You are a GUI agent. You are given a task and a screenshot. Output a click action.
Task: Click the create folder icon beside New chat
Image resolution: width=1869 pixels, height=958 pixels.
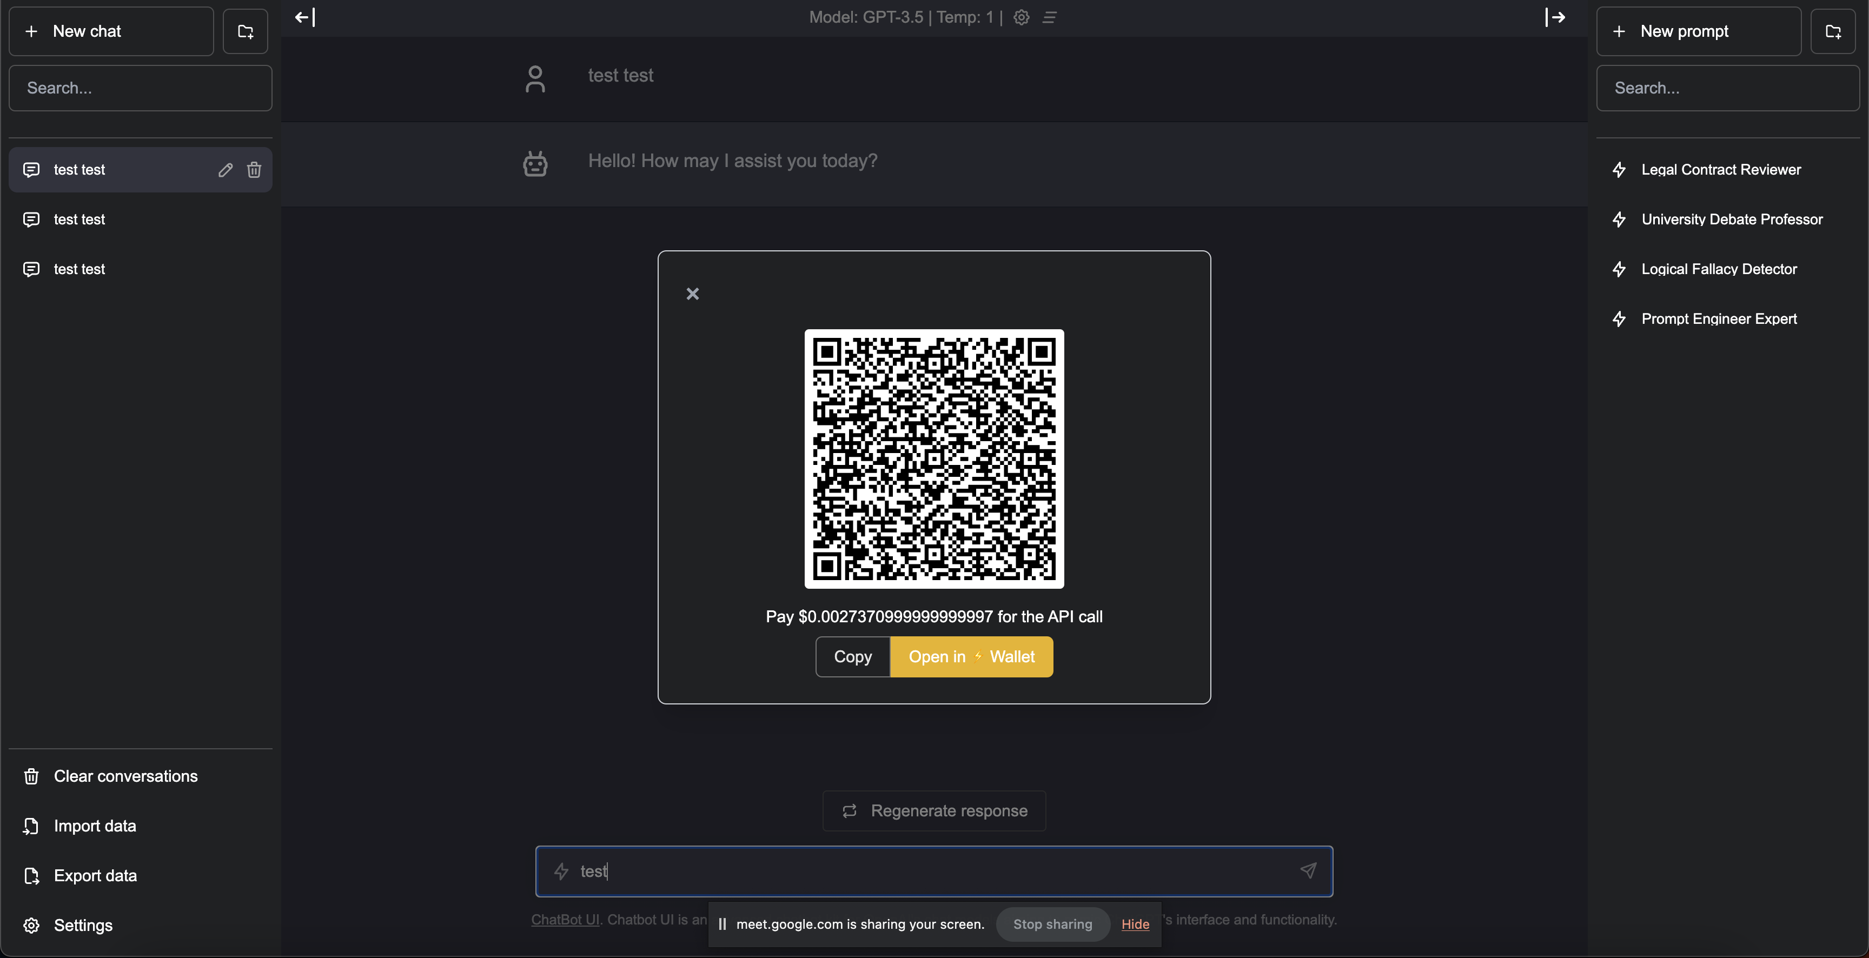(245, 31)
